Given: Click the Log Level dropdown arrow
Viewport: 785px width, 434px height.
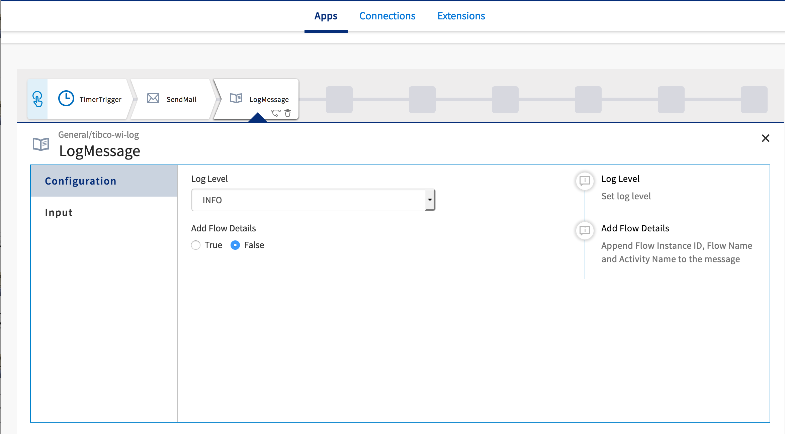Looking at the screenshot, I should (430, 200).
